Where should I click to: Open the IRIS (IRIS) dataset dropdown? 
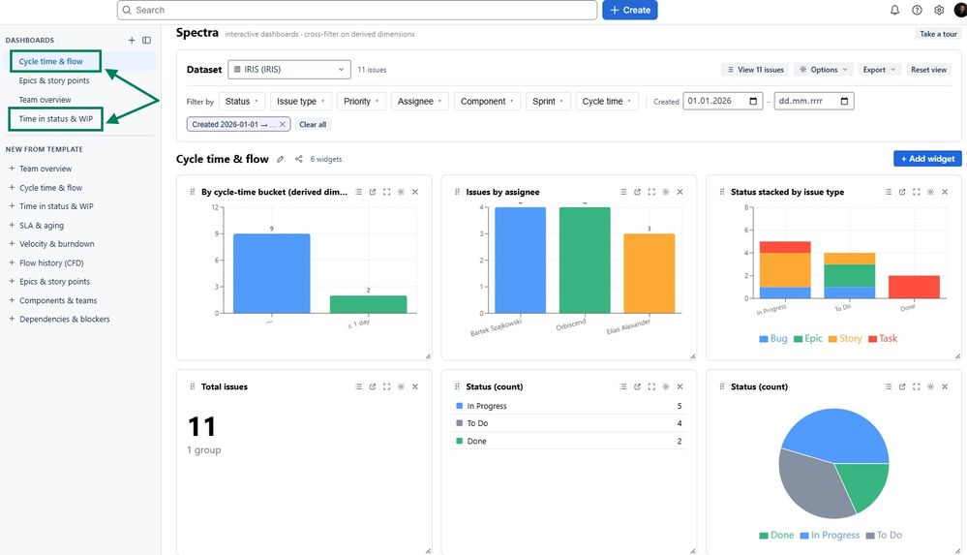point(289,70)
